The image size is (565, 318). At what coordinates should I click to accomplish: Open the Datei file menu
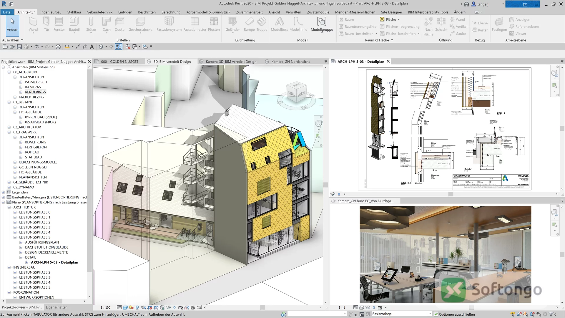pos(7,12)
